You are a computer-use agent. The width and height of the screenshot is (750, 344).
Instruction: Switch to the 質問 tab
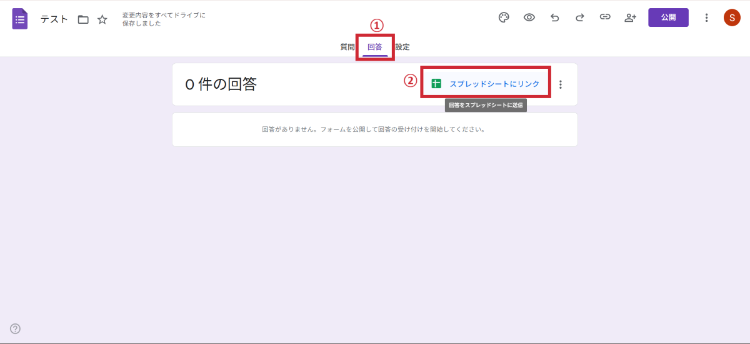click(347, 47)
